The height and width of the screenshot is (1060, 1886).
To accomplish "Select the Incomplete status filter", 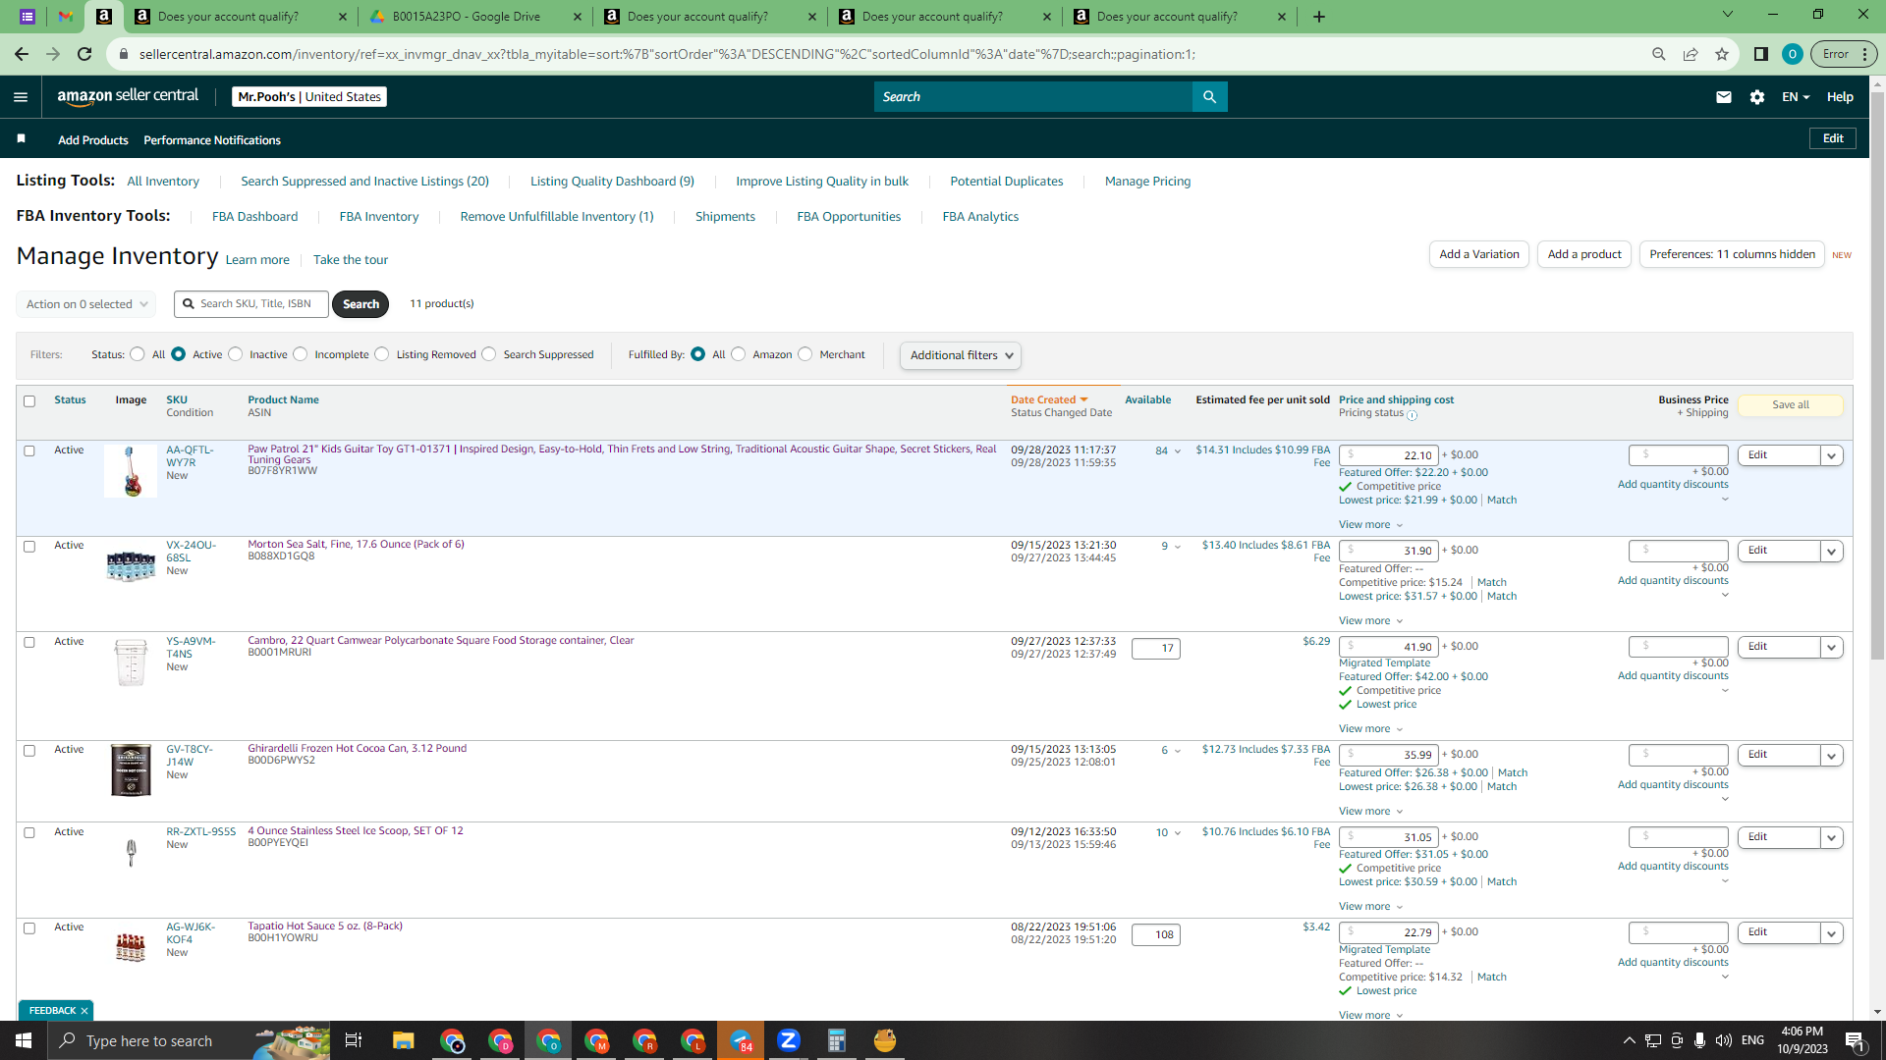I will pyautogui.click(x=301, y=354).
